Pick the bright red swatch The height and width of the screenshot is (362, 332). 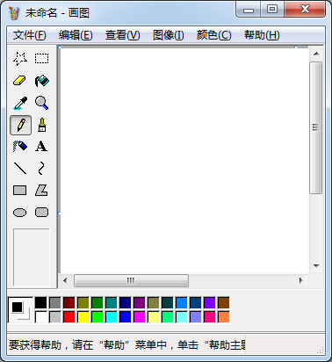[69, 317]
